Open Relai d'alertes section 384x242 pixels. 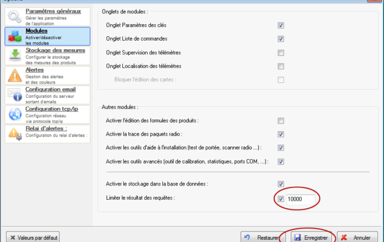tap(46, 128)
